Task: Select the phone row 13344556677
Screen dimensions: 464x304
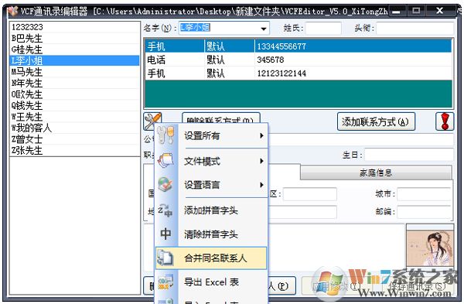Action: click(x=299, y=46)
